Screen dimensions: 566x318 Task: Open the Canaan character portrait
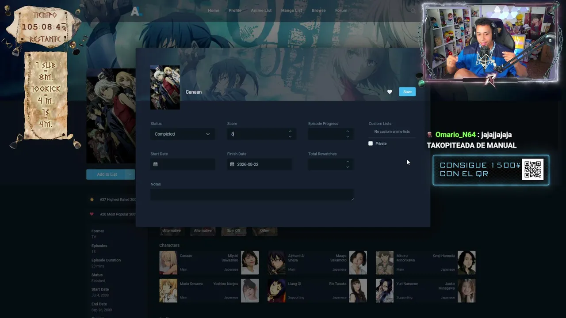click(x=168, y=263)
